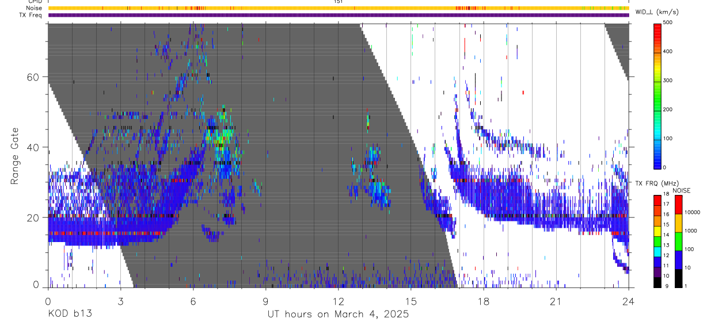Click the x-axis tick label '6'
The image size is (707, 326).
click(193, 301)
